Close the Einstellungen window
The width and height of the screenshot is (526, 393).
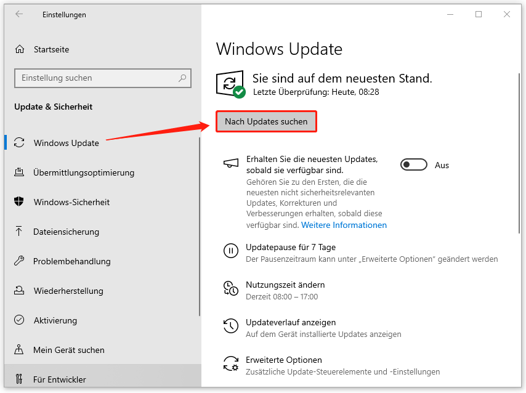(506, 14)
